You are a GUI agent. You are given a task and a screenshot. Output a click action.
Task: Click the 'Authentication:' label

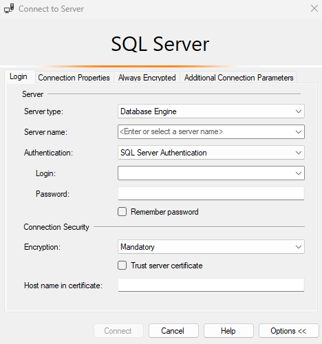click(x=48, y=153)
